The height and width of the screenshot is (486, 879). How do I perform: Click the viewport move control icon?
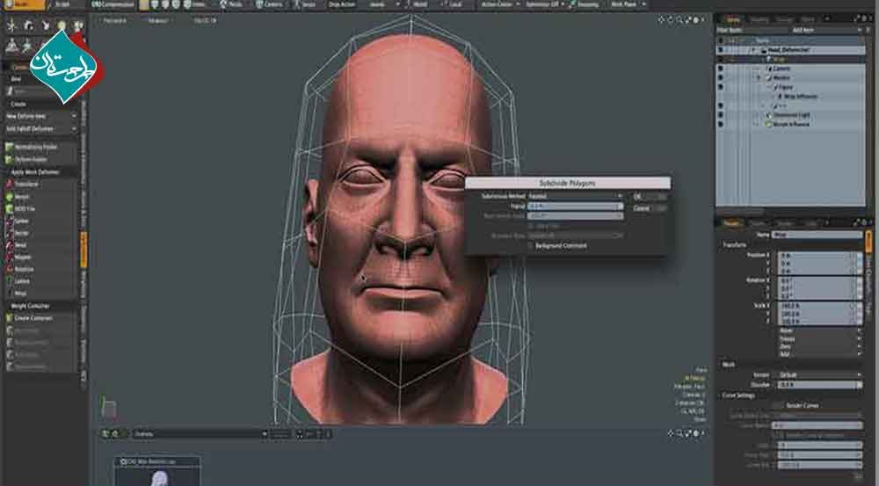(662, 19)
